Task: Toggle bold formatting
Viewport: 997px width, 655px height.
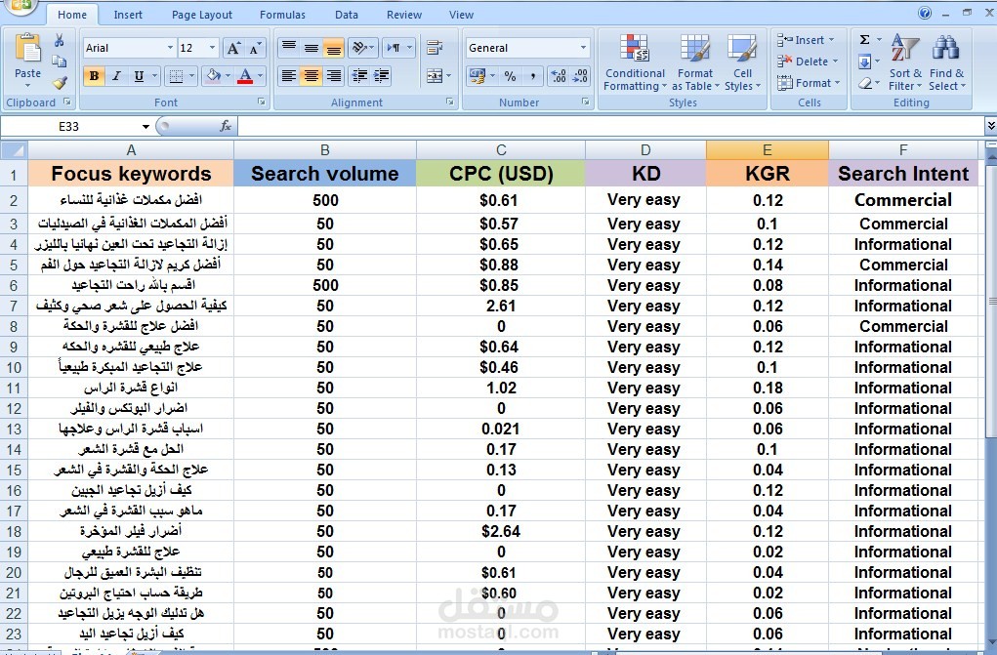Action: click(x=93, y=76)
